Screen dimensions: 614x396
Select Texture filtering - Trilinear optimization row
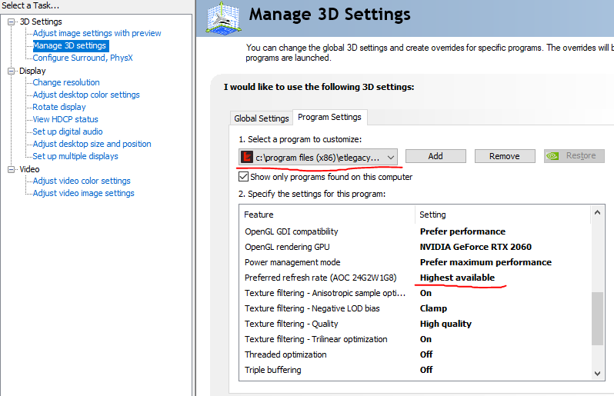[x=415, y=339]
